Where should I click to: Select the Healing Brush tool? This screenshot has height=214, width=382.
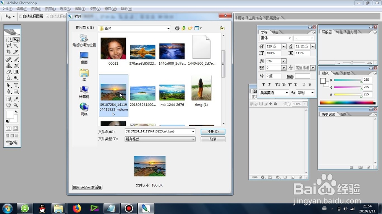point(9,59)
